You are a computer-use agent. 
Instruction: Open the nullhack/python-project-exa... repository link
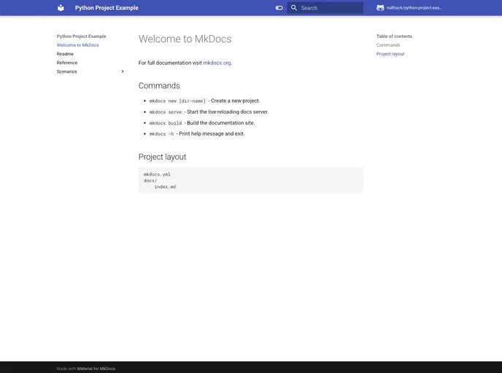[414, 8]
